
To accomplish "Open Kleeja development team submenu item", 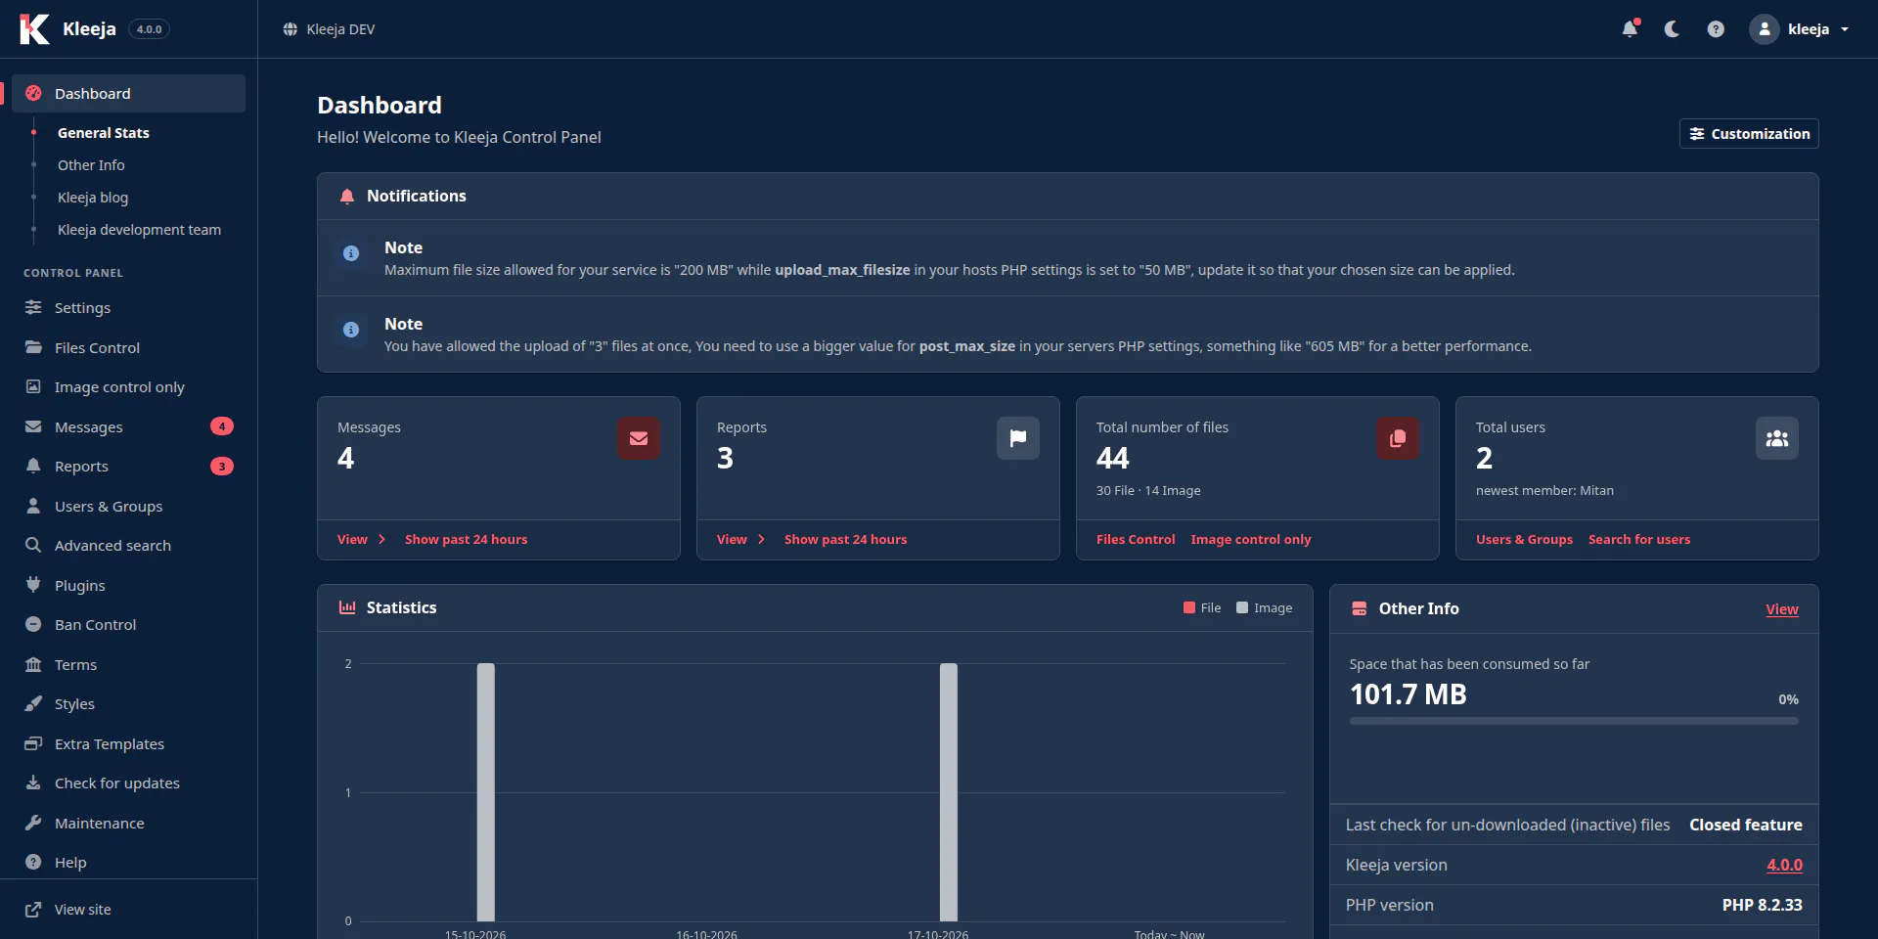I will (139, 230).
